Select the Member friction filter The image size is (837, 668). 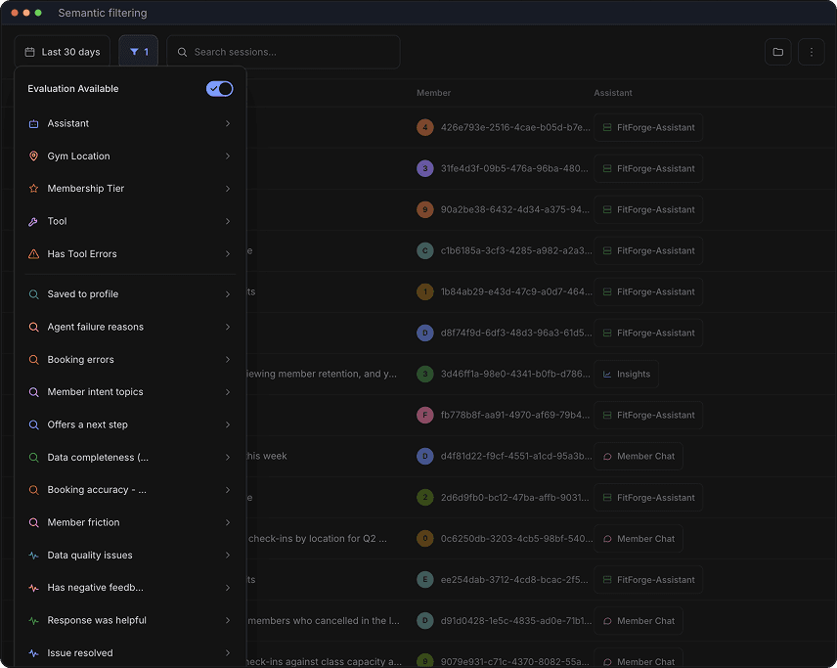click(130, 522)
